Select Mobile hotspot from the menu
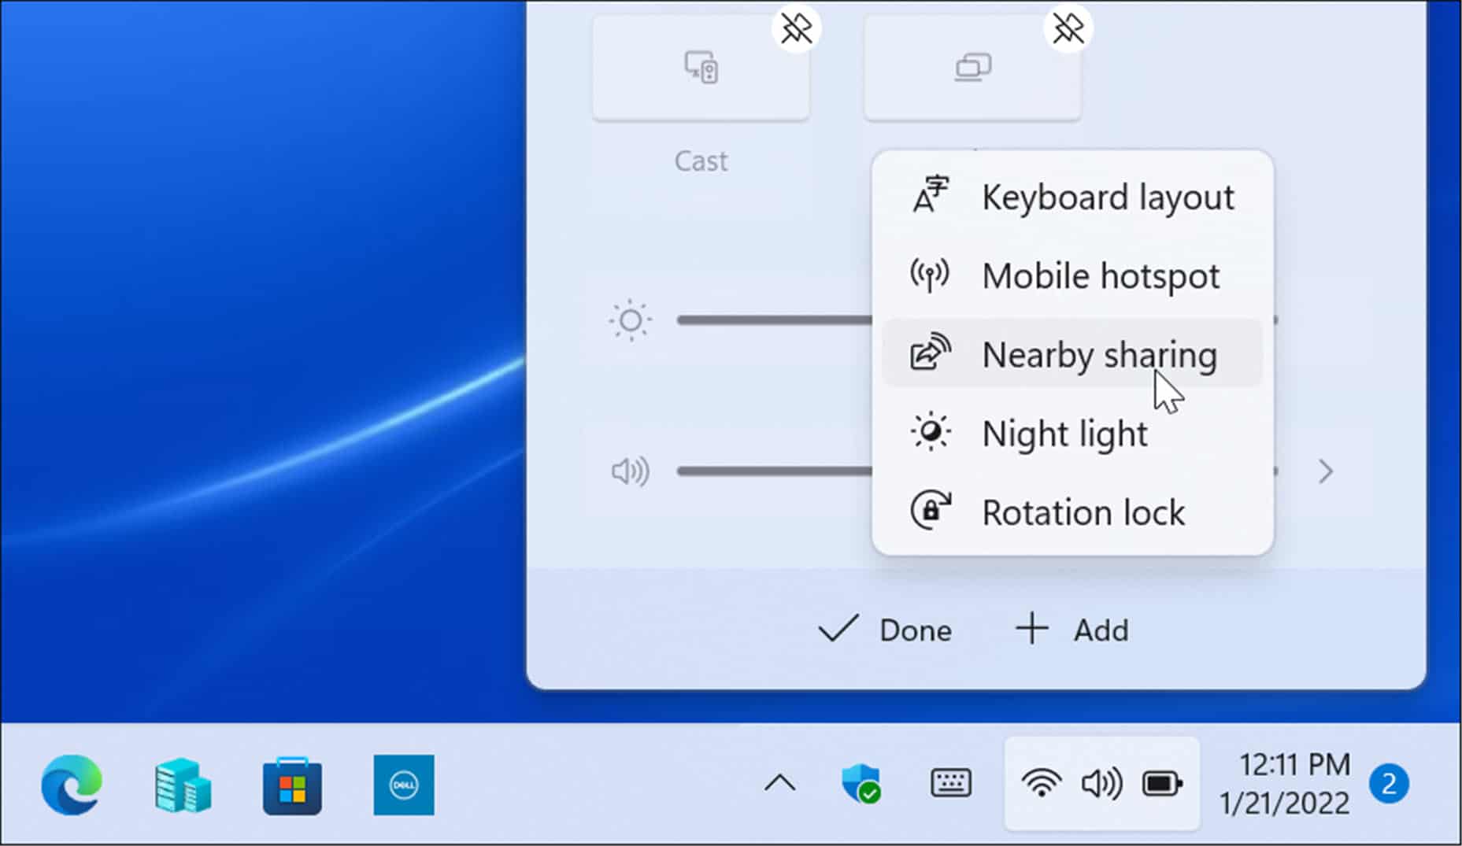This screenshot has height=846, width=1462. pos(1101,275)
